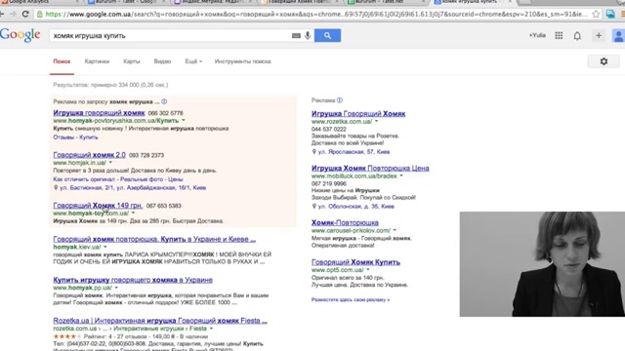Click 'Отзывы' sitelink
Viewport: 625px width, 351px height.
[63, 136]
